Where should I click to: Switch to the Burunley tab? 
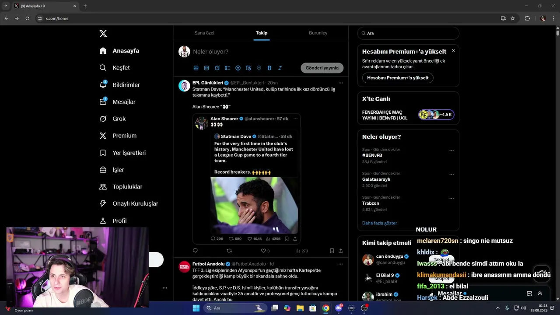click(x=318, y=33)
